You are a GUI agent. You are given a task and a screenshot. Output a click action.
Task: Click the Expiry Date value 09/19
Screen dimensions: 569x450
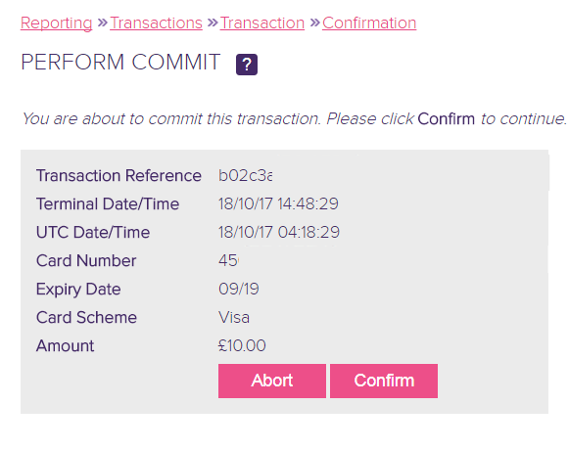point(238,289)
